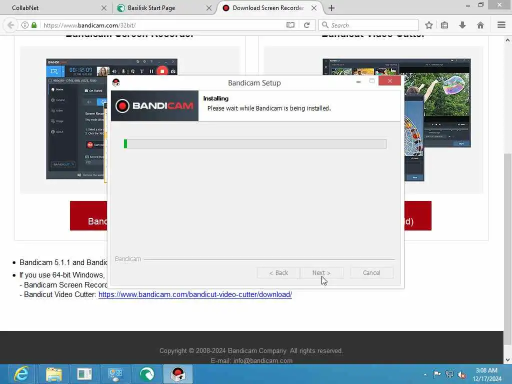Go to the browser home page
The height and width of the screenshot is (384, 512).
(480, 25)
